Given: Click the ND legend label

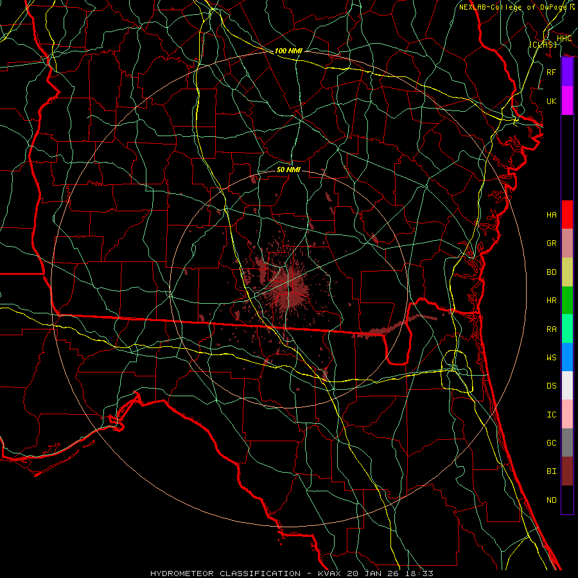Looking at the screenshot, I should point(552,500).
